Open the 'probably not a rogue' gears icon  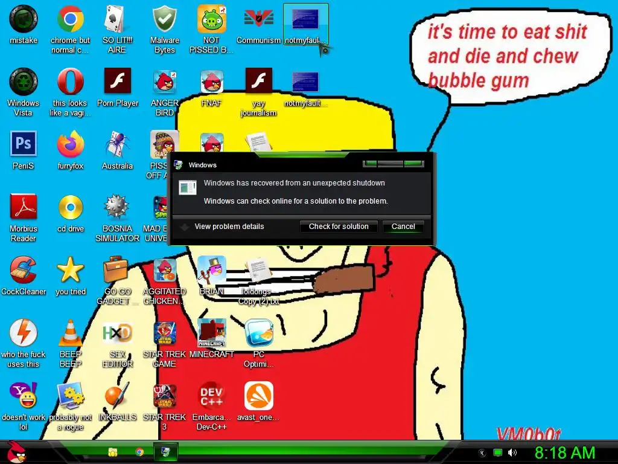coord(70,405)
